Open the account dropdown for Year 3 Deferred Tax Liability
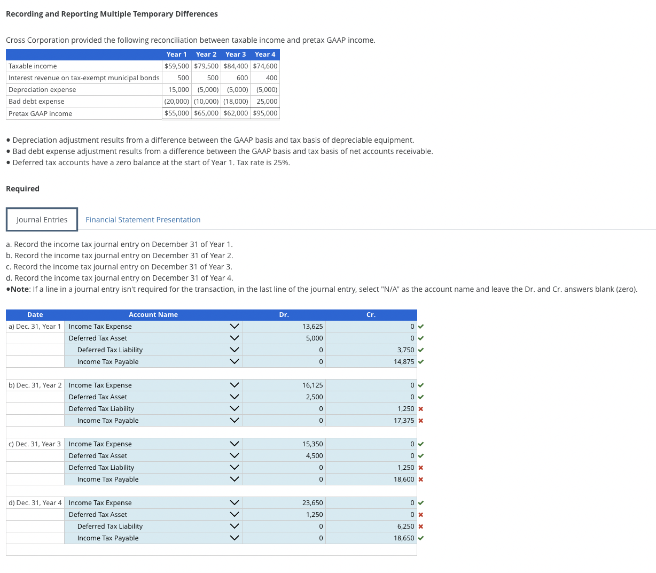Image resolution: width=656 pixels, height=573 pixels. (x=234, y=467)
